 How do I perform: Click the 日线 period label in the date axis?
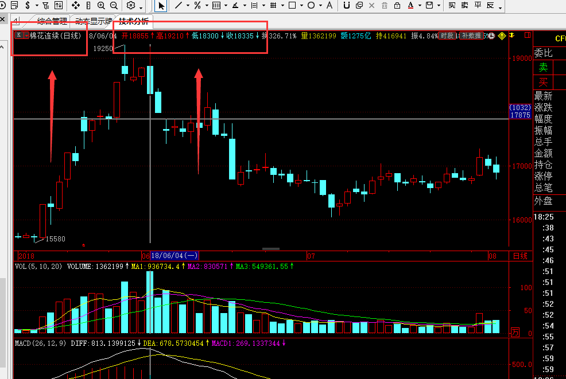[x=520, y=256]
